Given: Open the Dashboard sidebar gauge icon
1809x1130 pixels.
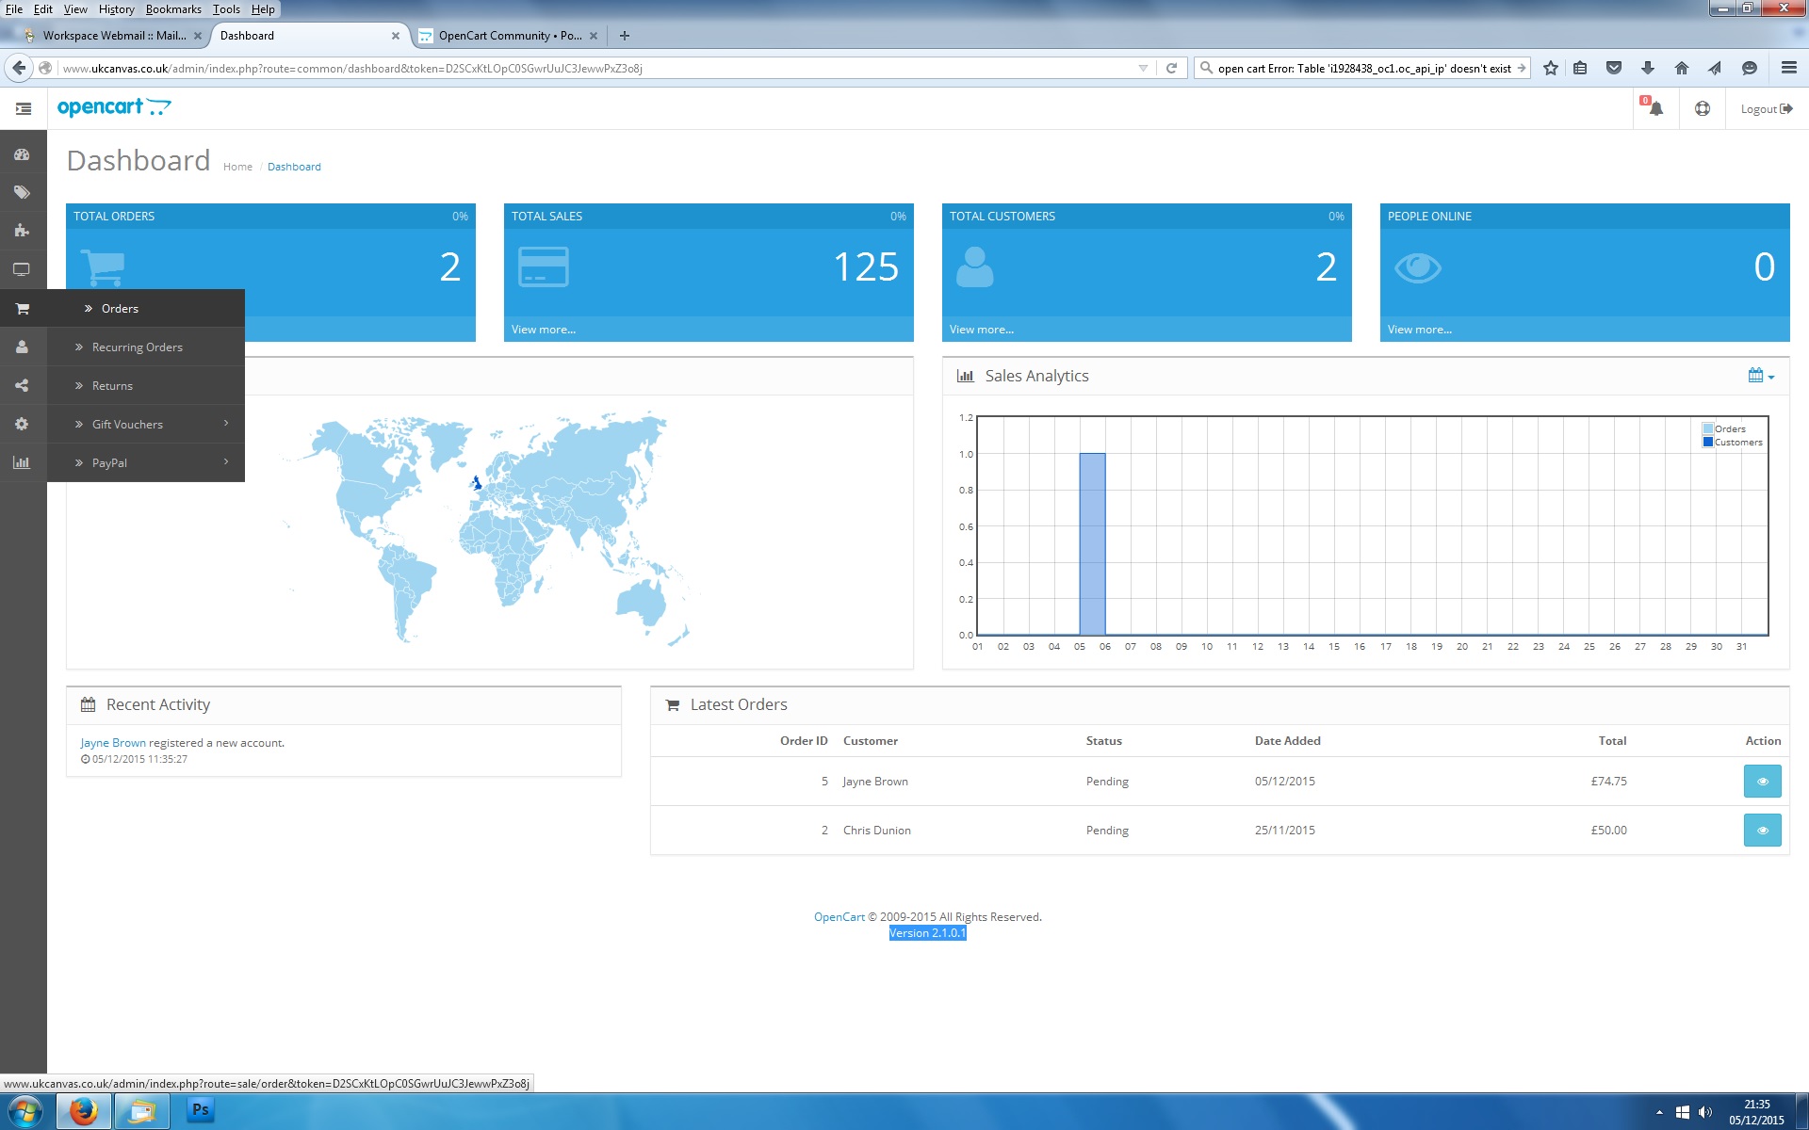Looking at the screenshot, I should pos(22,154).
